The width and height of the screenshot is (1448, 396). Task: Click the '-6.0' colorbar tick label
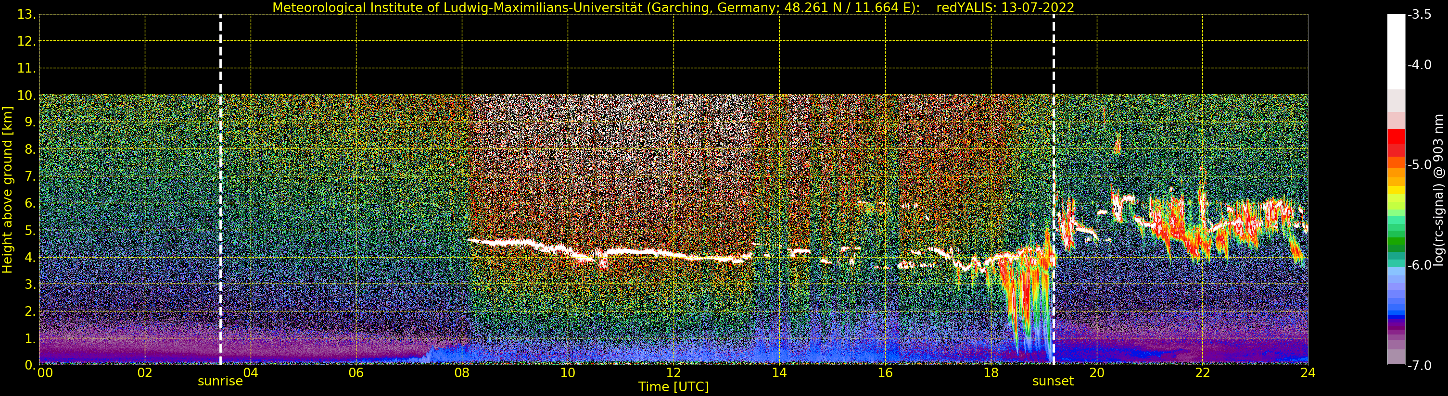(1419, 265)
